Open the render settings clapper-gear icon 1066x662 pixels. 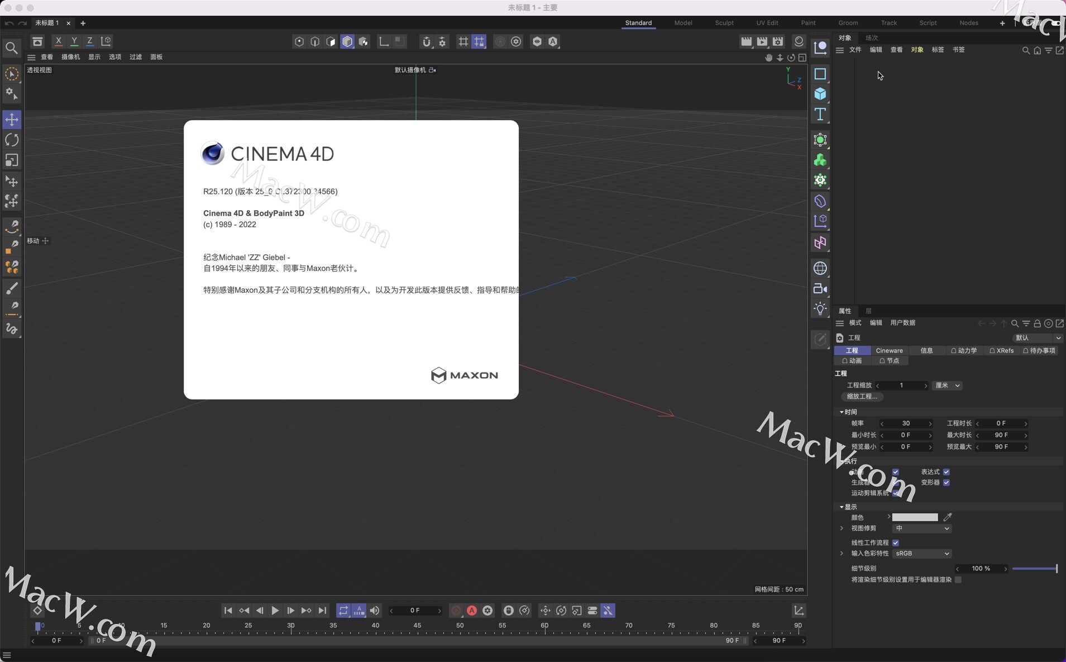click(778, 41)
